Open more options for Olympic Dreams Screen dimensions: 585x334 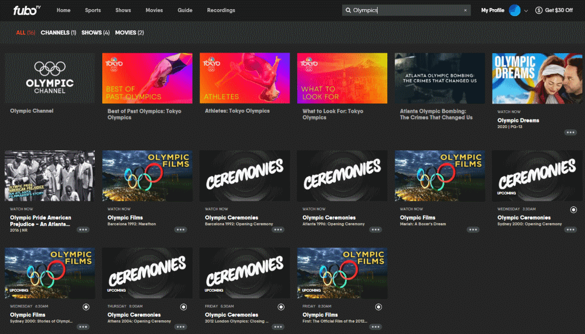571,132
